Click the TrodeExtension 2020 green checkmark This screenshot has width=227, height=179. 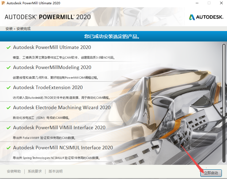point(8,88)
